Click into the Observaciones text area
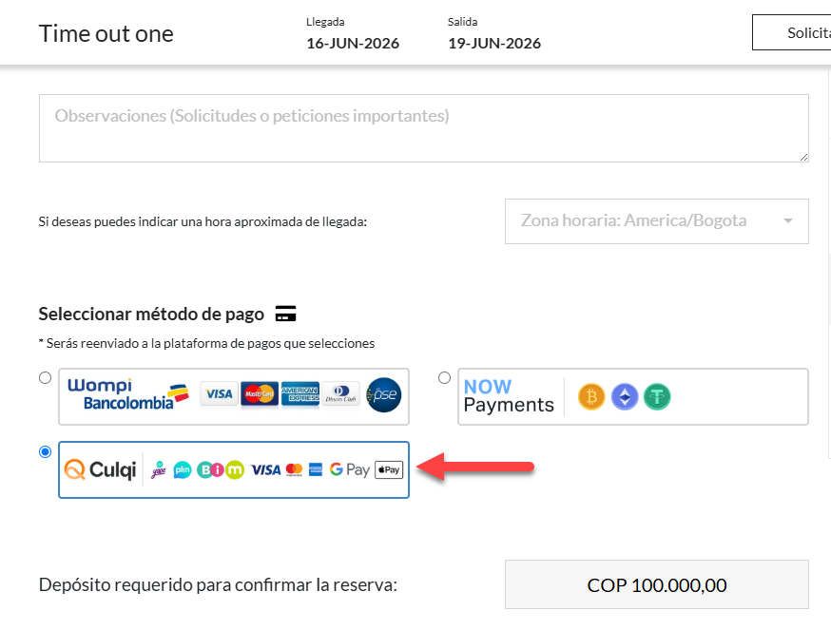This screenshot has height=630, width=831. [x=423, y=128]
